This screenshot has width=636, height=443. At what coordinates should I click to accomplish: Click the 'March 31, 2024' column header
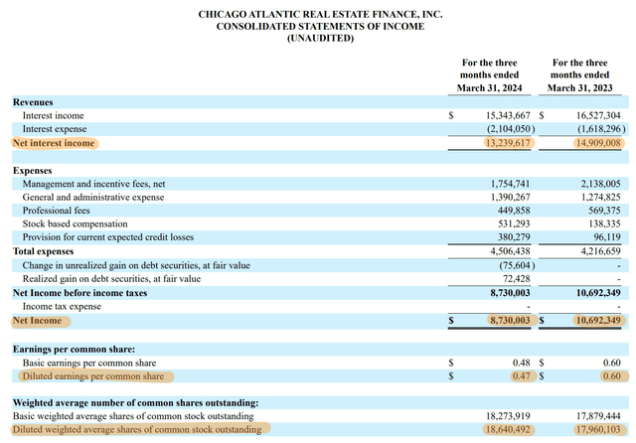489,88
